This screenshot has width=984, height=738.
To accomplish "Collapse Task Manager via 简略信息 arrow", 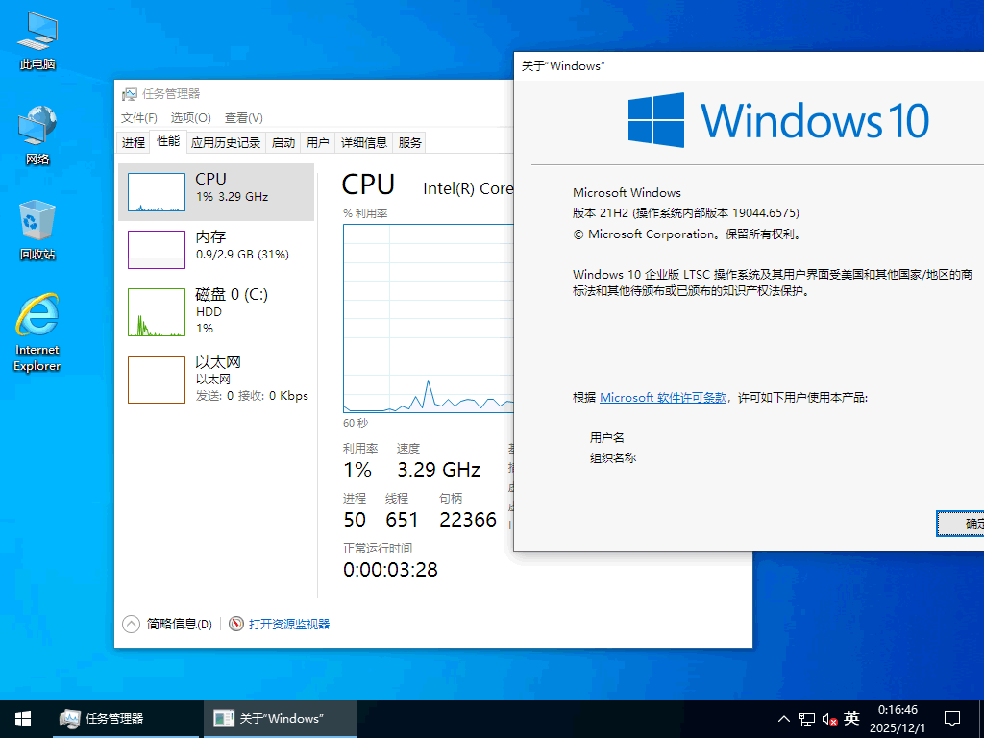I will 132,625.
